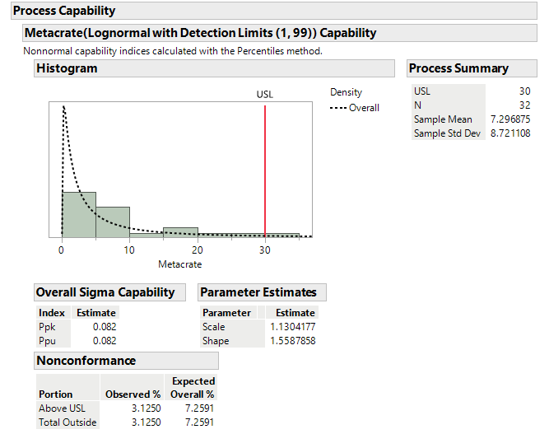This screenshot has height=434, width=549.
Task: Collapse the Nonconformance section header
Action: click(x=86, y=360)
